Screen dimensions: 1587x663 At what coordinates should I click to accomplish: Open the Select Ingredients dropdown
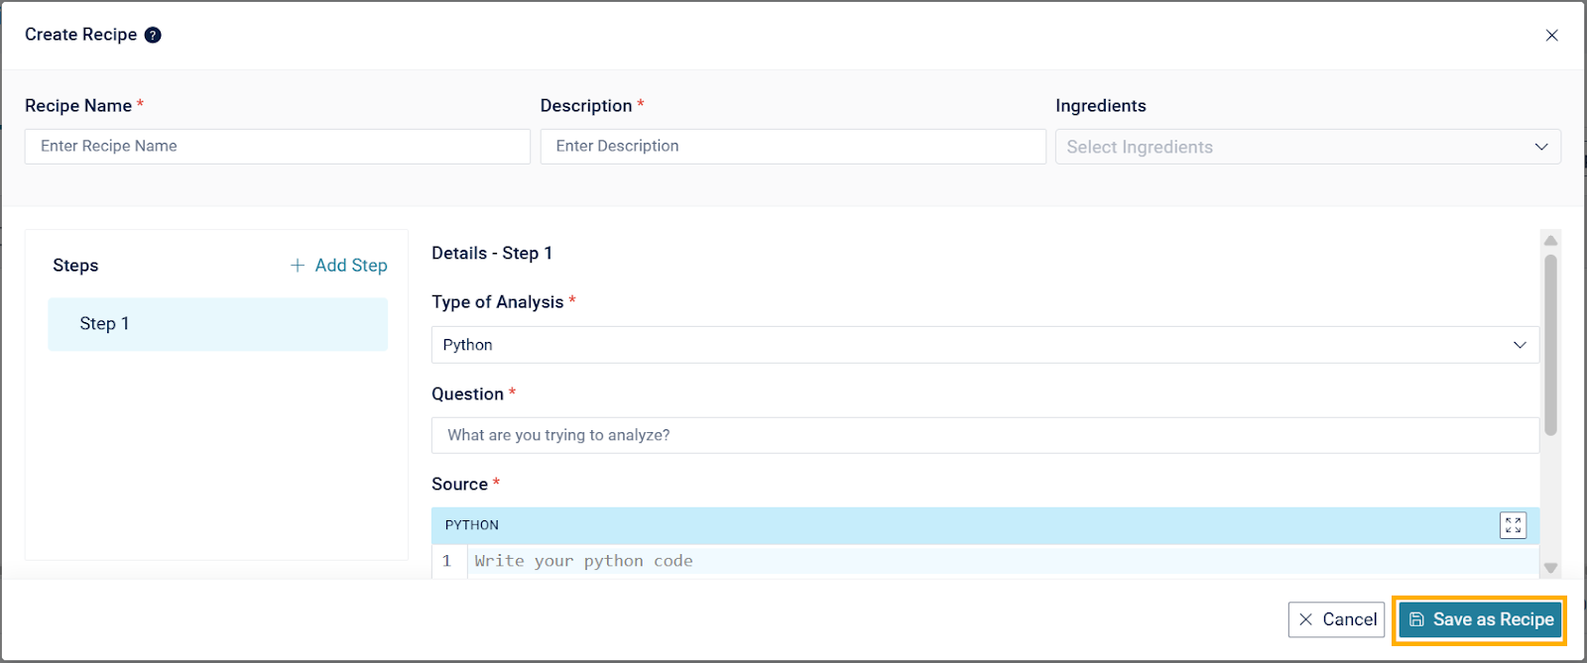point(1289,147)
